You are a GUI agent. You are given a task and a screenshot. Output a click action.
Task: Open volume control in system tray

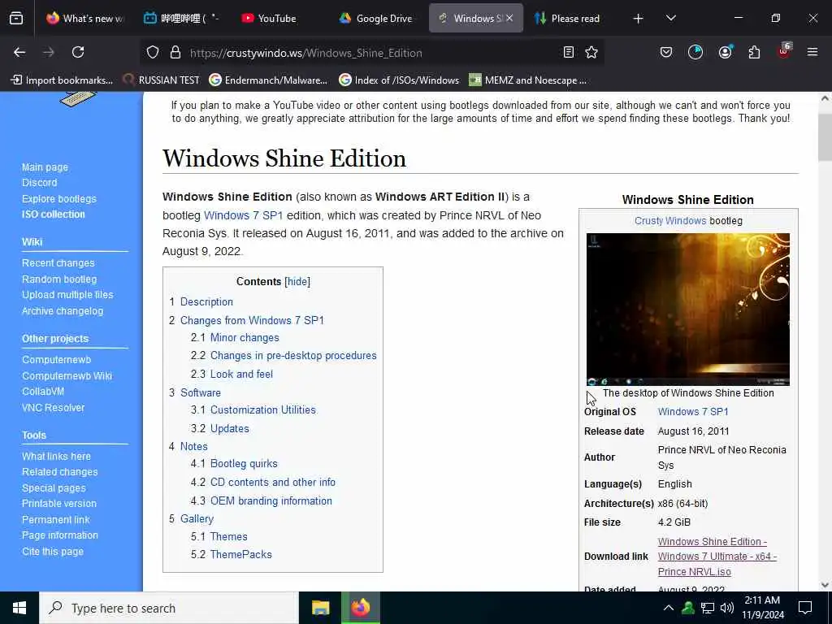pyautogui.click(x=727, y=608)
